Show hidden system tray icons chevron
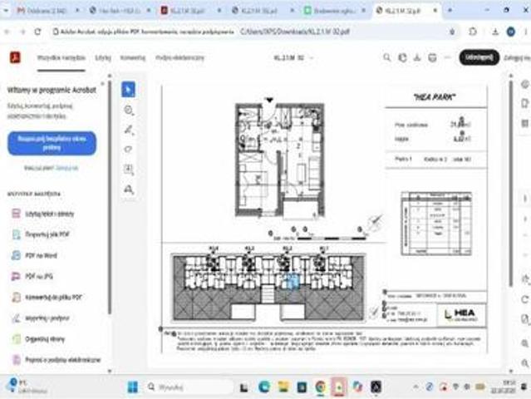This screenshot has width=531, height=399. (415, 387)
